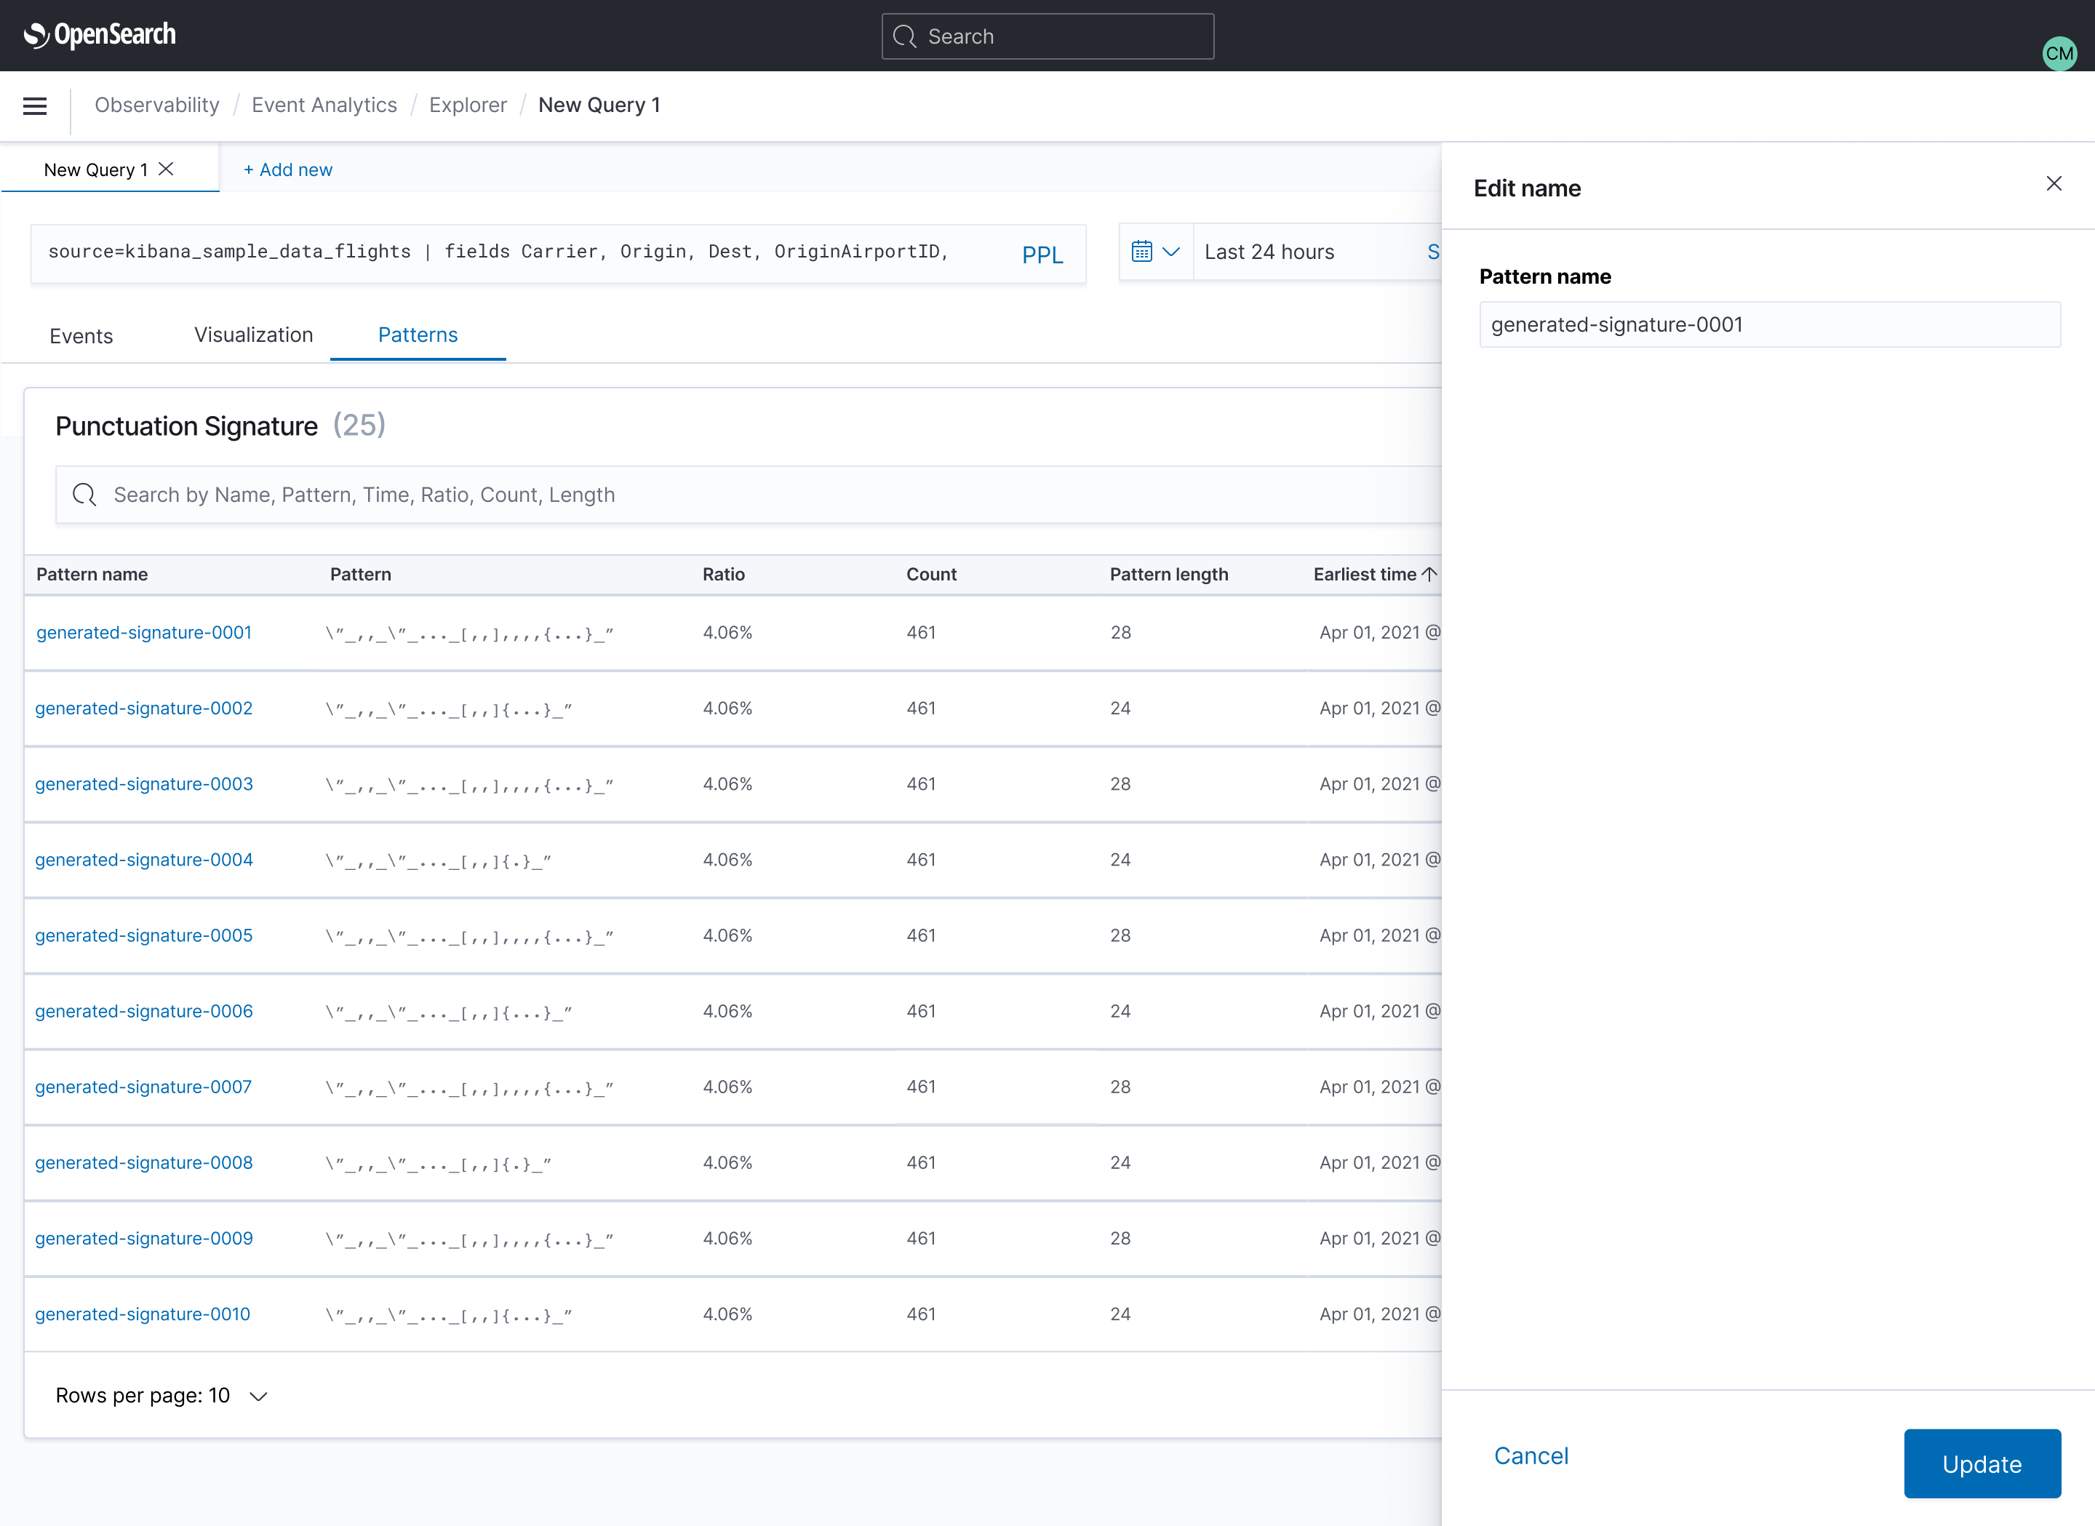2095x1526 pixels.
Task: Close the Edit name flyout
Action: 2054,183
